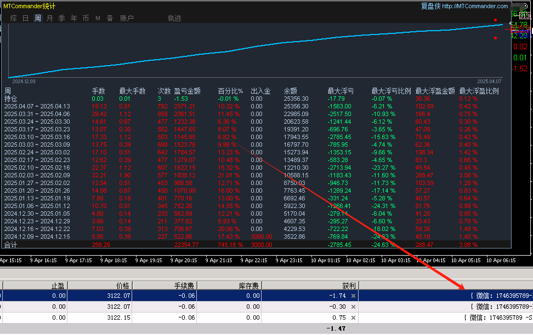The image size is (533, 335).
Task: Select the week row 2025.01.13 ~ 2025.01.19
Action: 256,198
